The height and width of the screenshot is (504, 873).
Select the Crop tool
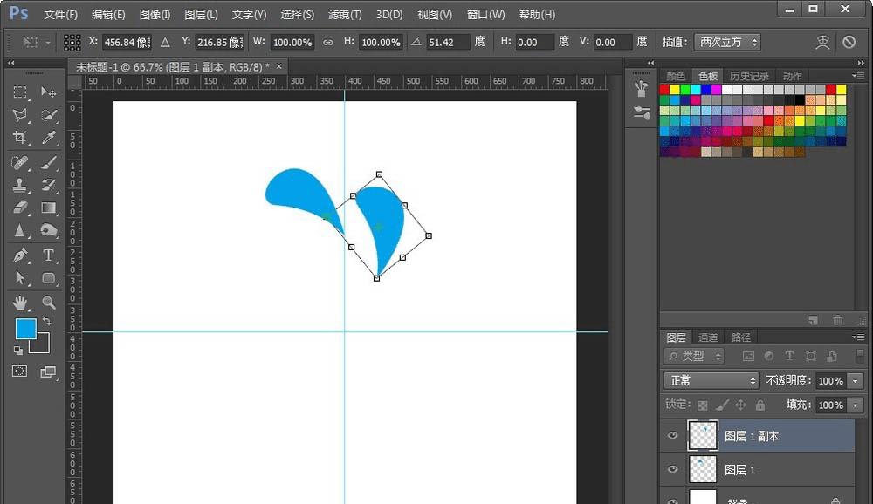20,138
